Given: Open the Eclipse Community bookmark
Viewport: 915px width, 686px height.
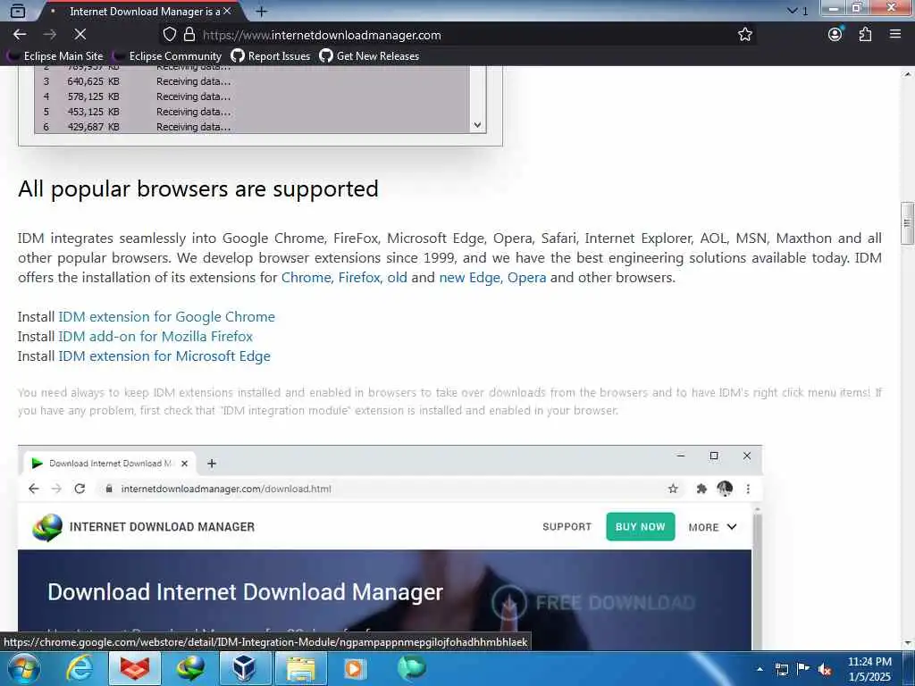Looking at the screenshot, I should [x=167, y=56].
